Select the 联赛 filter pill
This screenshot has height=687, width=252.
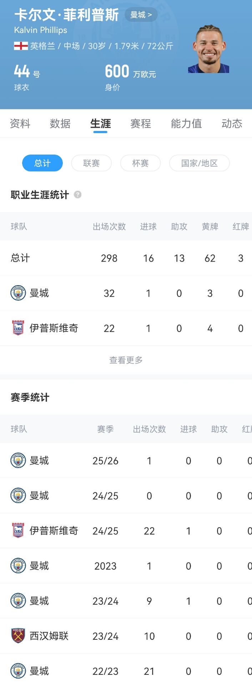point(91,163)
